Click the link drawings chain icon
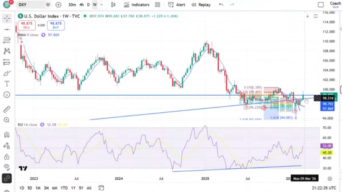Viewport: 342px width, 192px height. point(7,179)
